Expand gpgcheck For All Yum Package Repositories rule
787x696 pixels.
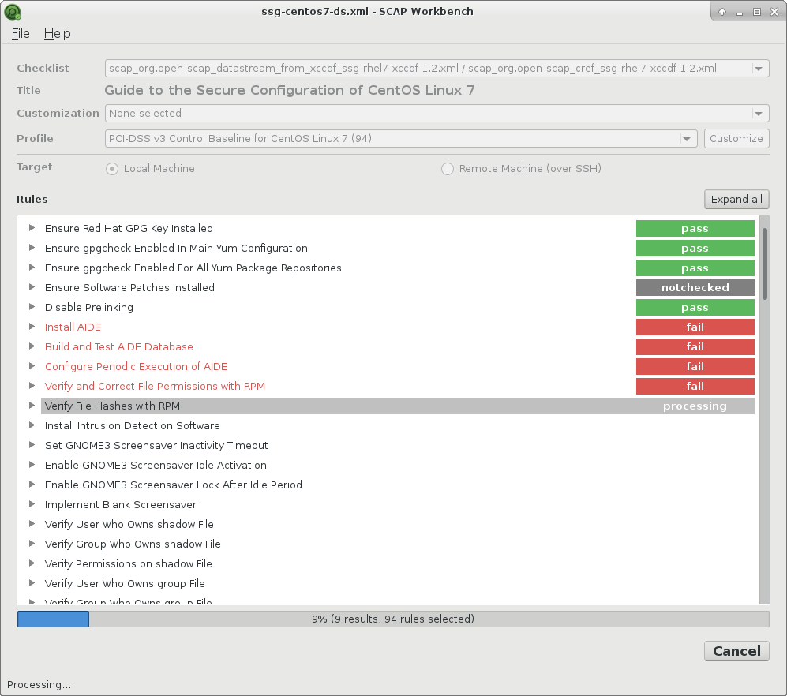click(32, 268)
